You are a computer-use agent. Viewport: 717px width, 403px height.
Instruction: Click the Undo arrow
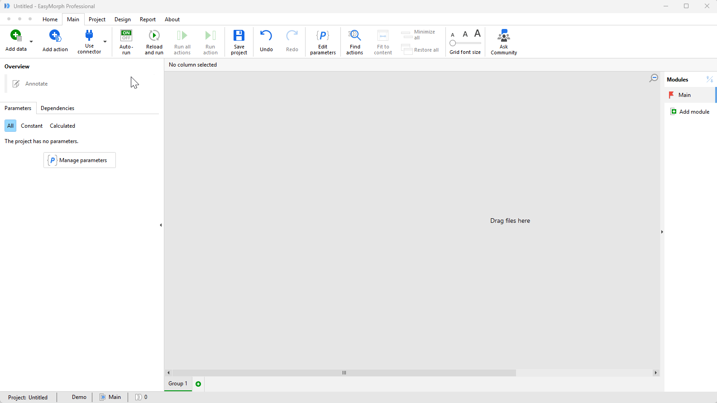[x=266, y=36]
